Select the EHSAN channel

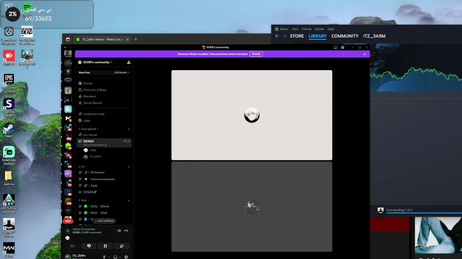pyautogui.click(x=104, y=192)
